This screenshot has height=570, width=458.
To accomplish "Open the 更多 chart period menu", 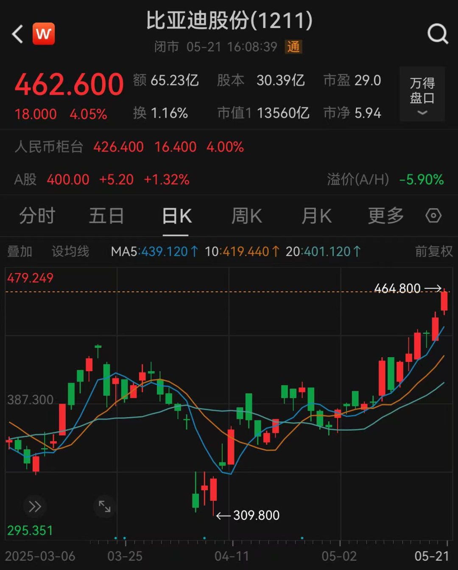I will click(385, 216).
